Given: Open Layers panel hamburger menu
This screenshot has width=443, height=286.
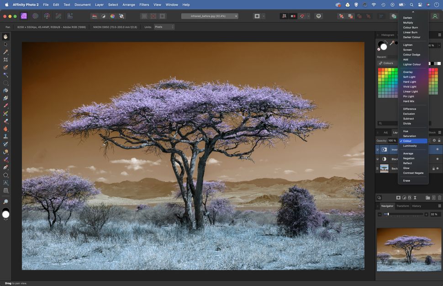Looking at the screenshot, I should click(440, 132).
